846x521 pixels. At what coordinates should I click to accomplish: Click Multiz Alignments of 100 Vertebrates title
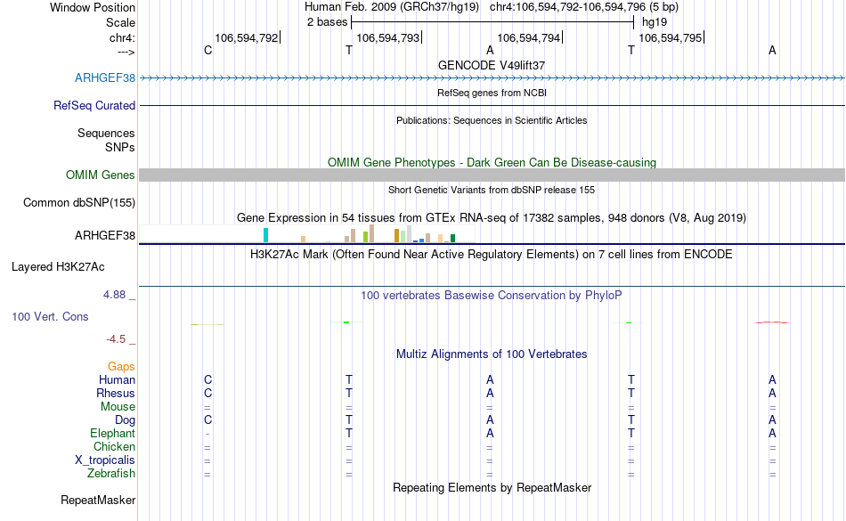[492, 354]
